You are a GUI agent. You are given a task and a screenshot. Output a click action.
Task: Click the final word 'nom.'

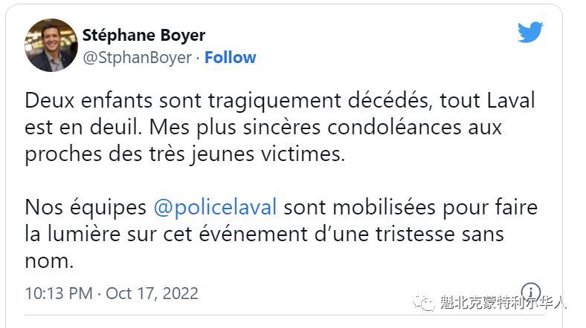pos(49,261)
